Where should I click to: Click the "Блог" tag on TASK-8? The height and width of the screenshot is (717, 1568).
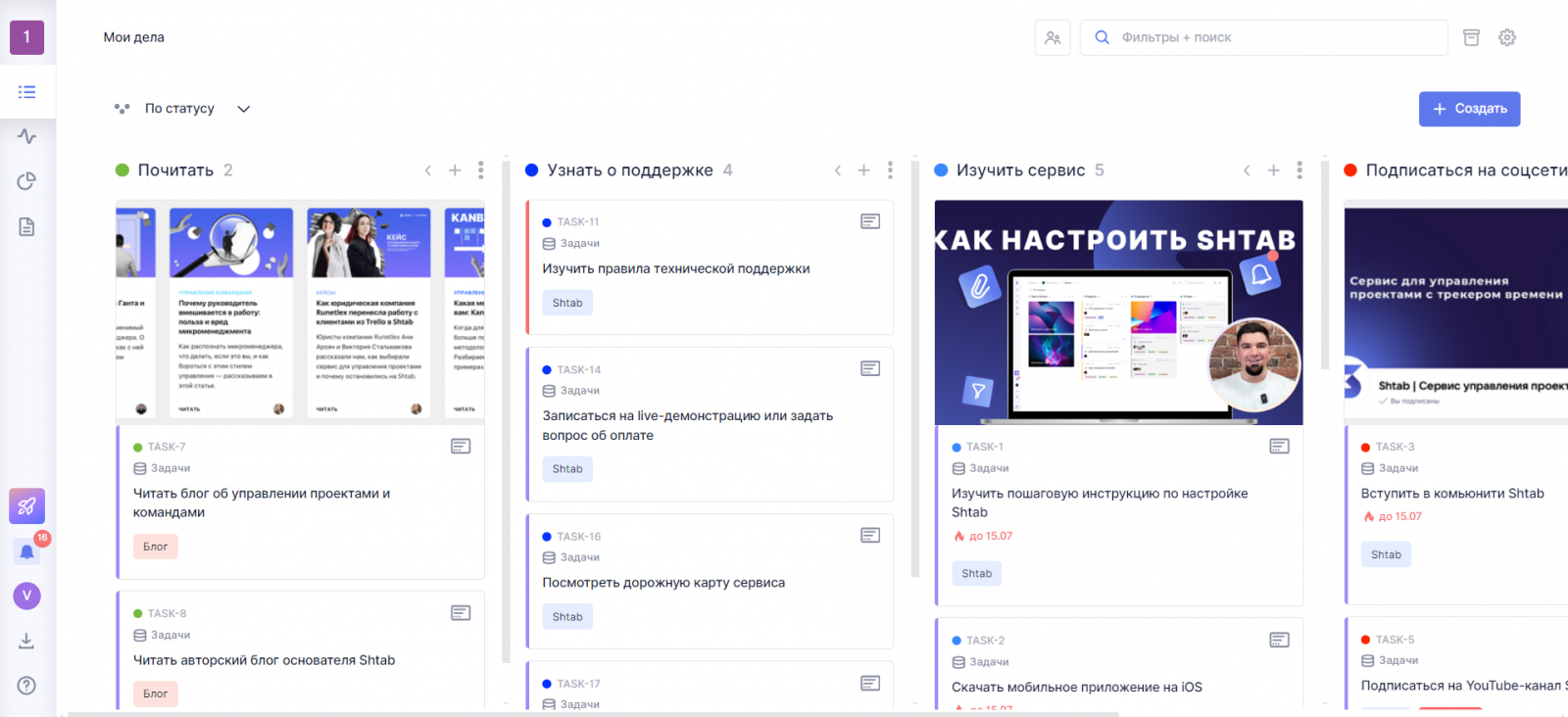pos(156,693)
